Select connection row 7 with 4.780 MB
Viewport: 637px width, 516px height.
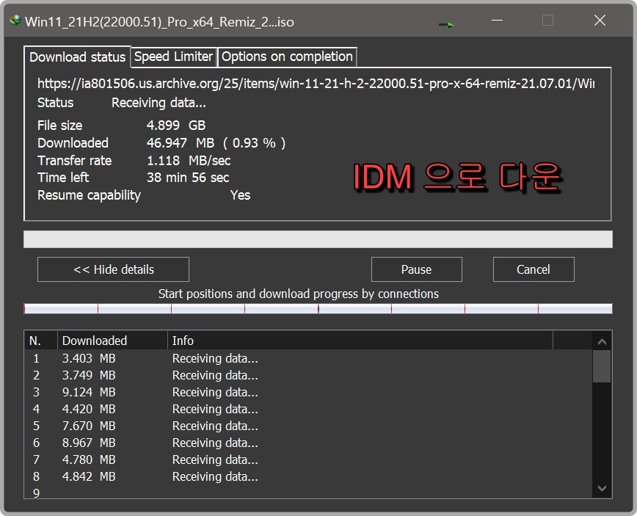pyautogui.click(x=308, y=459)
